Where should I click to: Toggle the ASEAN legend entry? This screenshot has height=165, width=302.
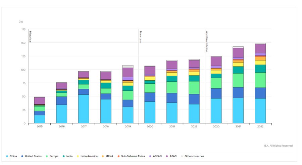(155, 156)
